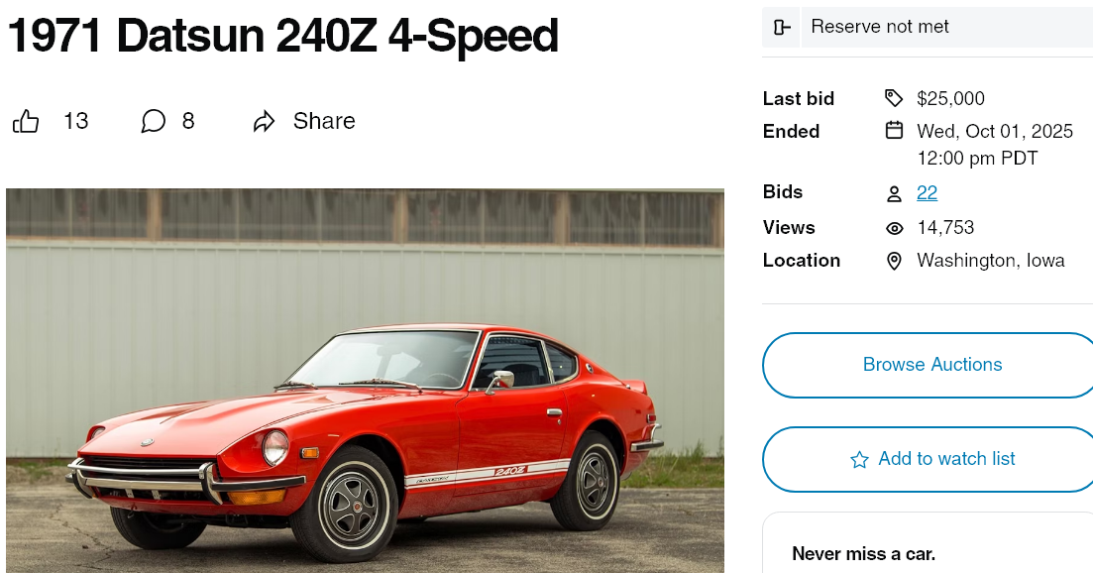Click the comment bubble icon
The width and height of the screenshot is (1093, 573).
[153, 122]
